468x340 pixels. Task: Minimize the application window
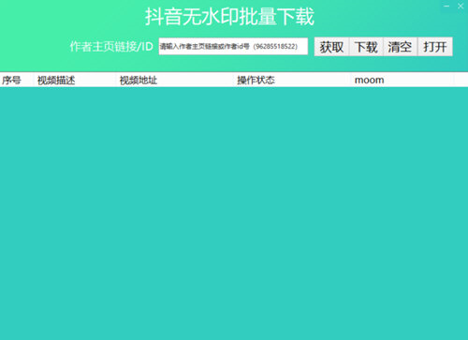(446, 6)
